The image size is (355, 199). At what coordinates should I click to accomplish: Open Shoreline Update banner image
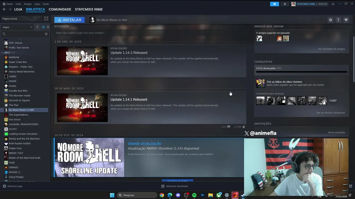89,158
